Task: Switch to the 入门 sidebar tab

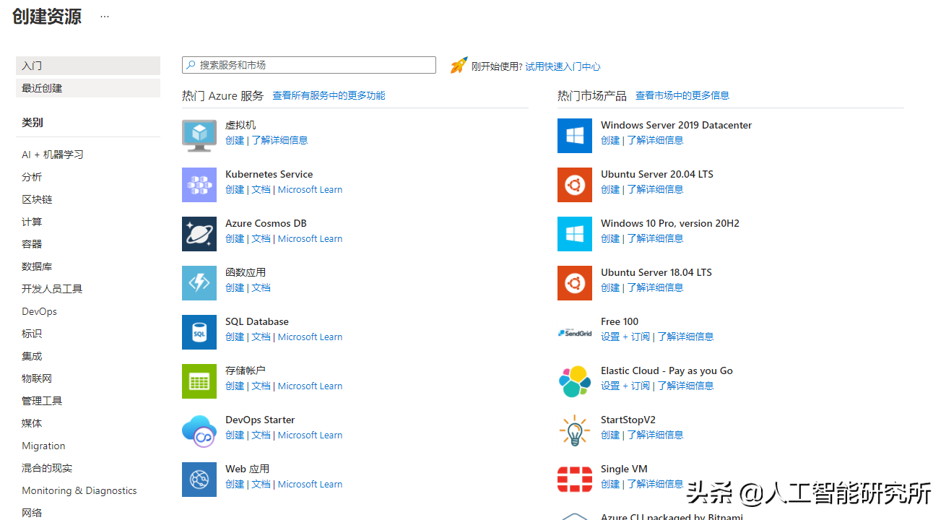Action: click(88, 66)
